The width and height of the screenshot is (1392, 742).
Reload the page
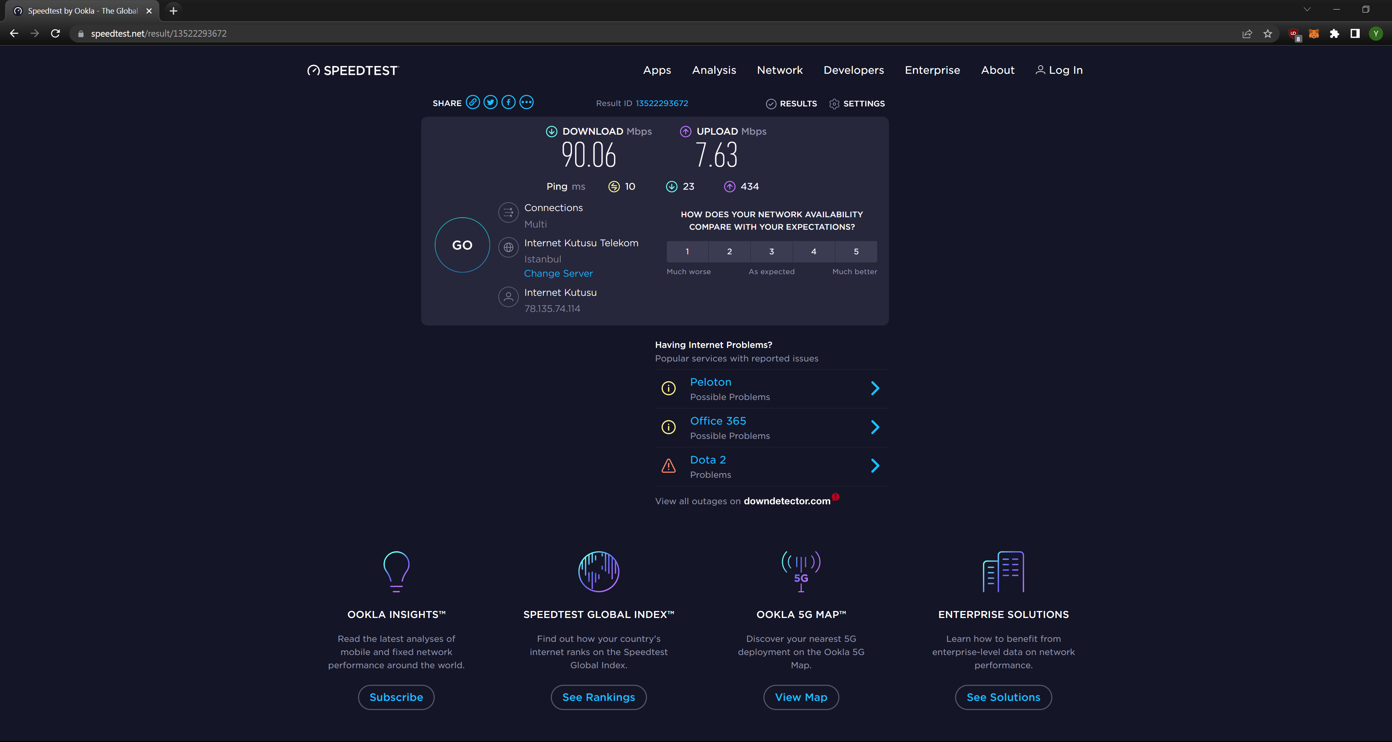[x=55, y=33]
